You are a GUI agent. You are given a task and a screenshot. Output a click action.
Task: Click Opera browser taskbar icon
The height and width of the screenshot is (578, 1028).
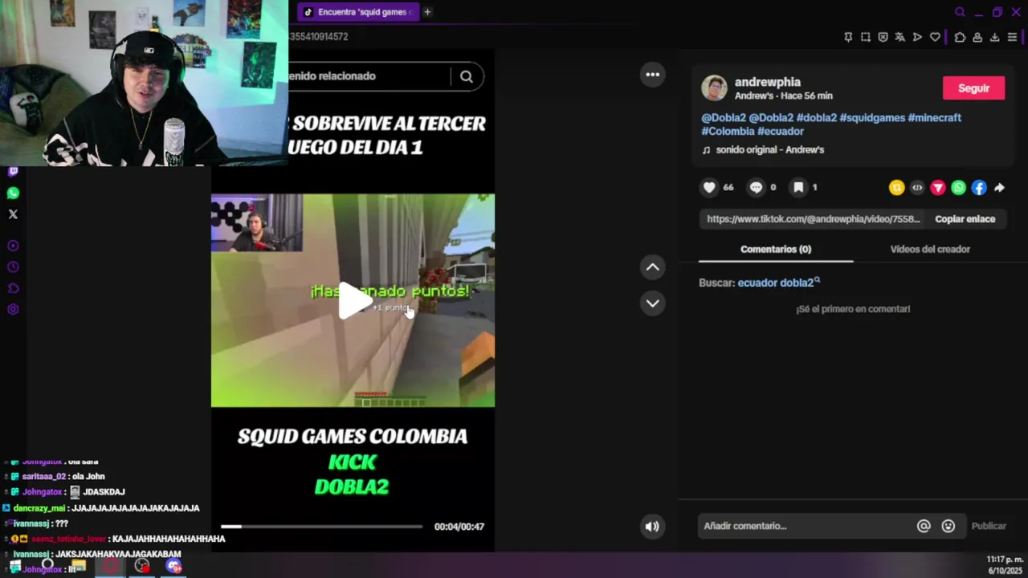[111, 567]
